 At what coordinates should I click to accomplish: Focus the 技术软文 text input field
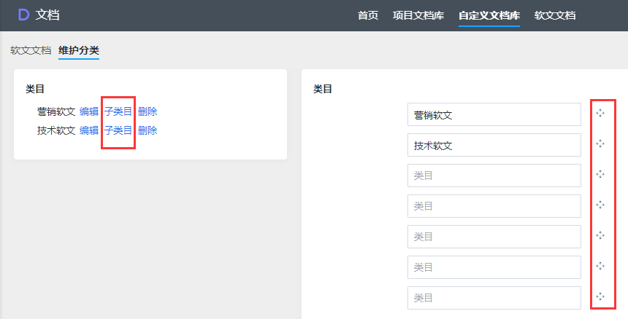pyautogui.click(x=494, y=145)
